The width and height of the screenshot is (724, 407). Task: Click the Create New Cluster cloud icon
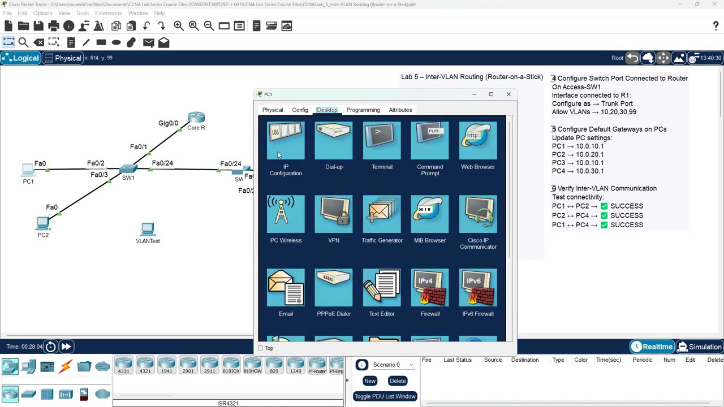(x=648, y=58)
